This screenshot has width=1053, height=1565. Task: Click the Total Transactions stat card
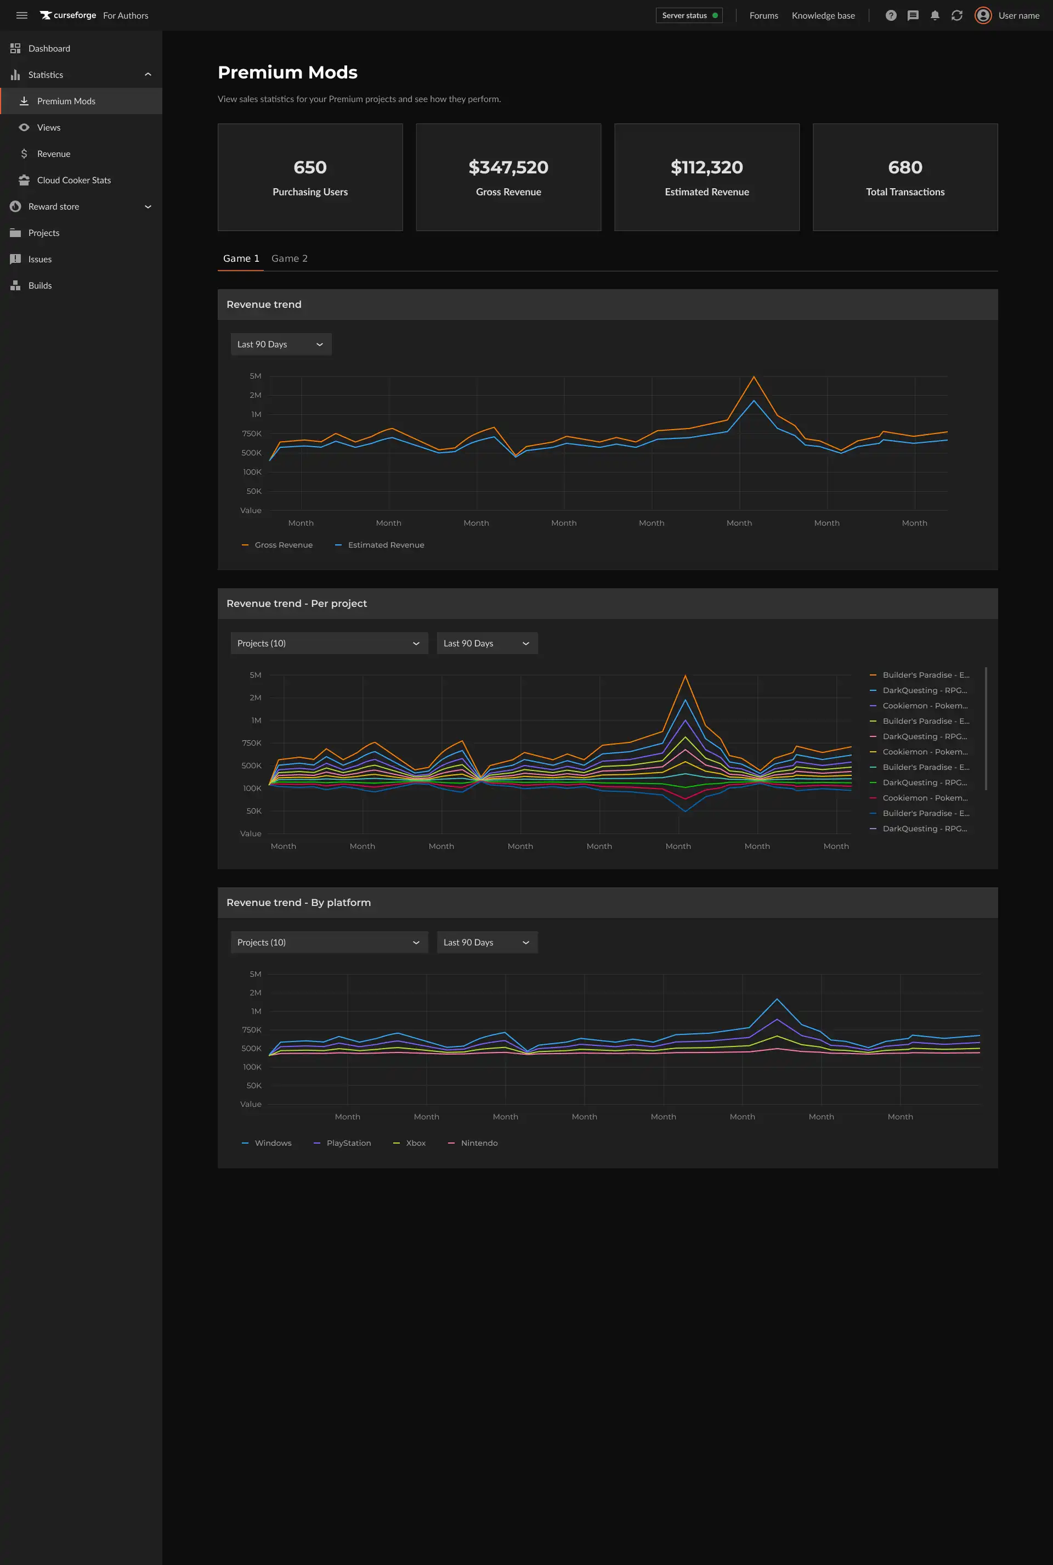(x=905, y=177)
